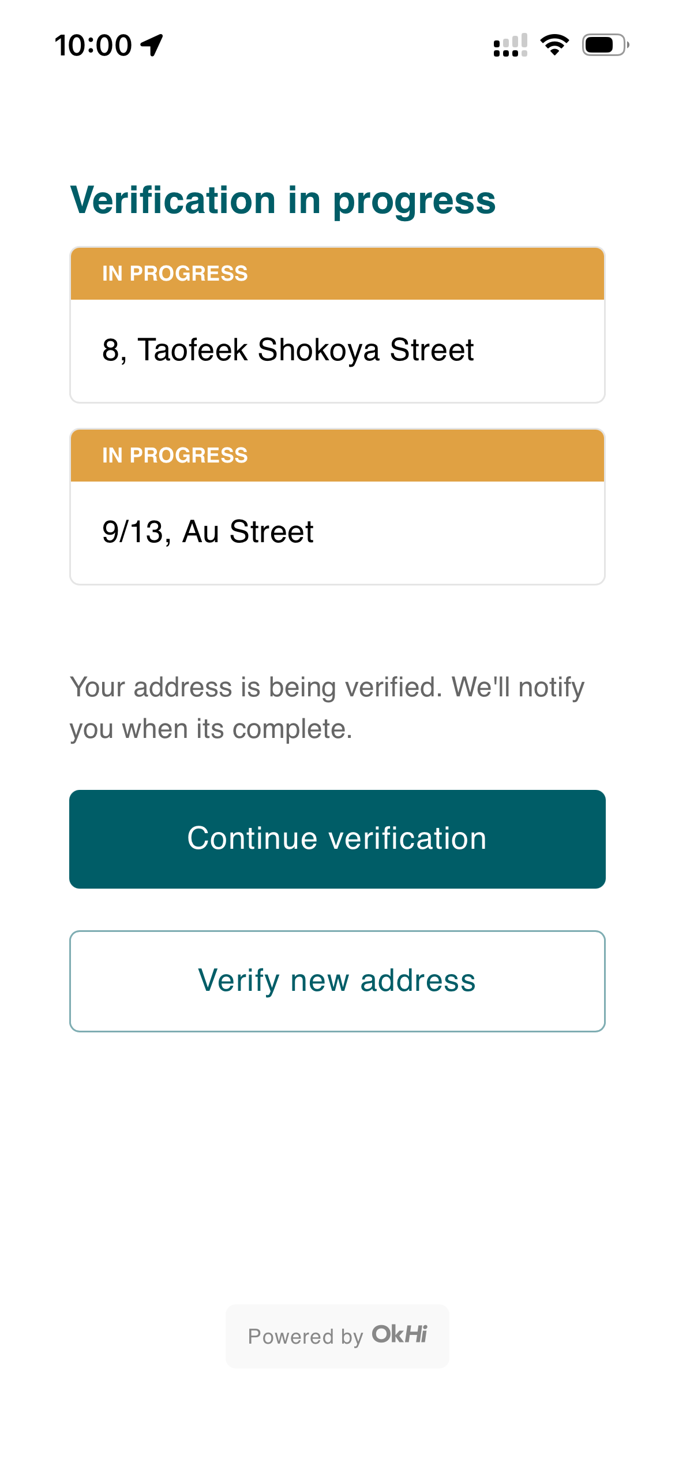The image size is (675, 1462).
Task: Tap the 10:00 clock in status bar
Action: (93, 45)
